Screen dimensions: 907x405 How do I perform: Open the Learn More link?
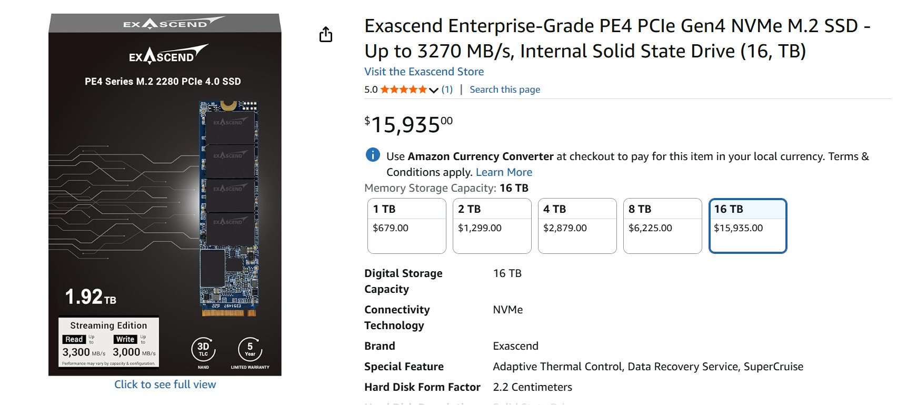click(504, 172)
